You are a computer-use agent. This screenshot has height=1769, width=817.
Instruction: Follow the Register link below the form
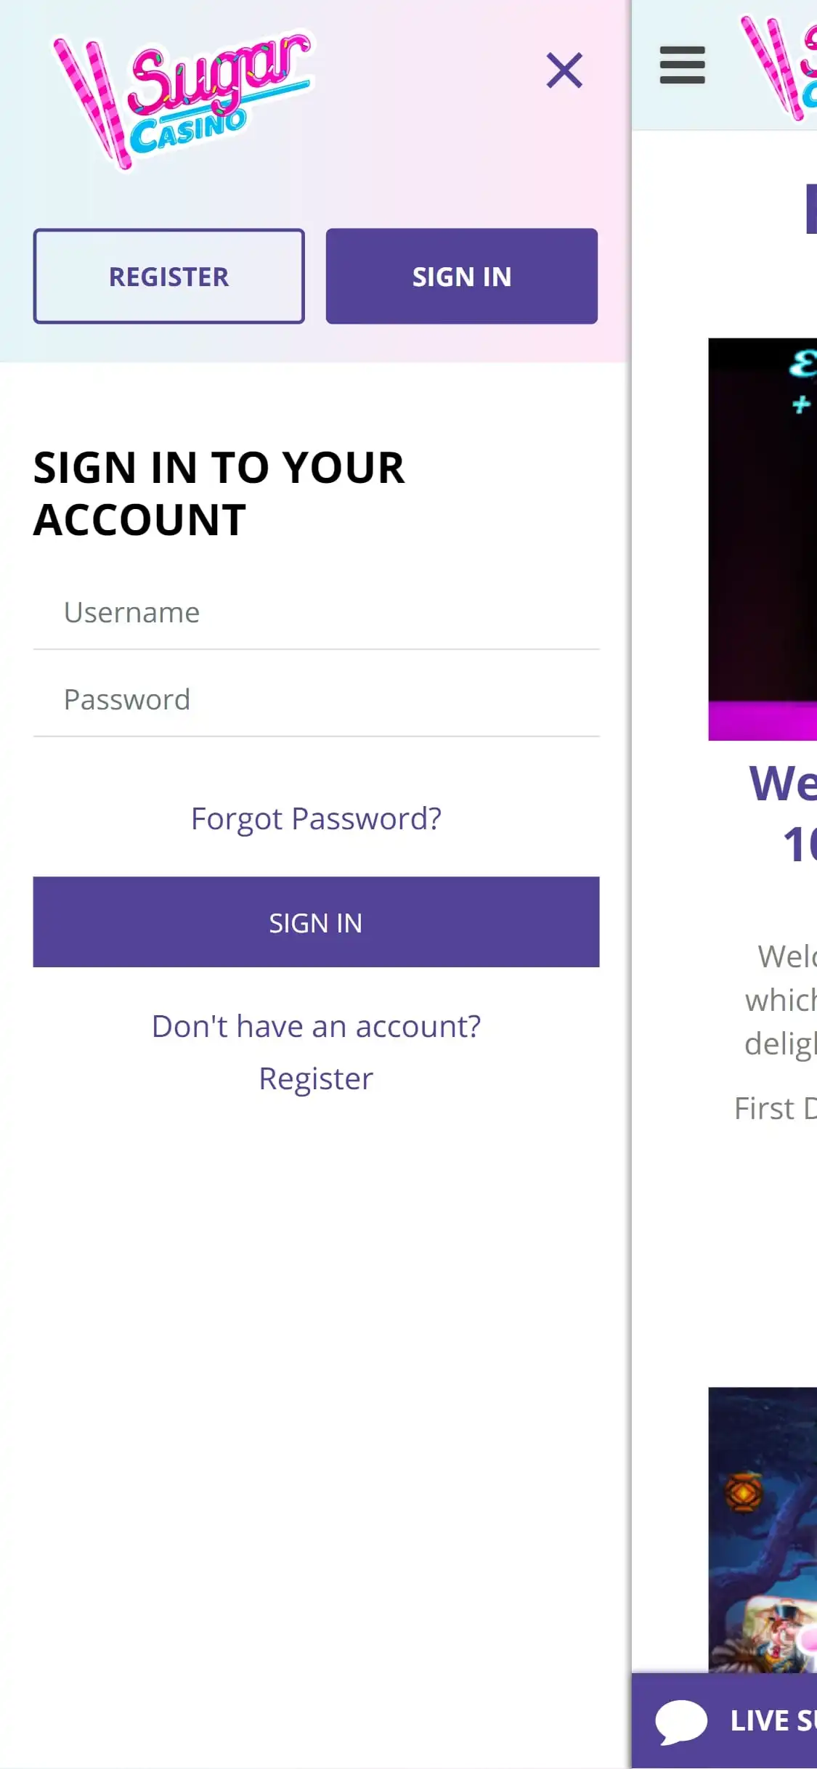316,1079
